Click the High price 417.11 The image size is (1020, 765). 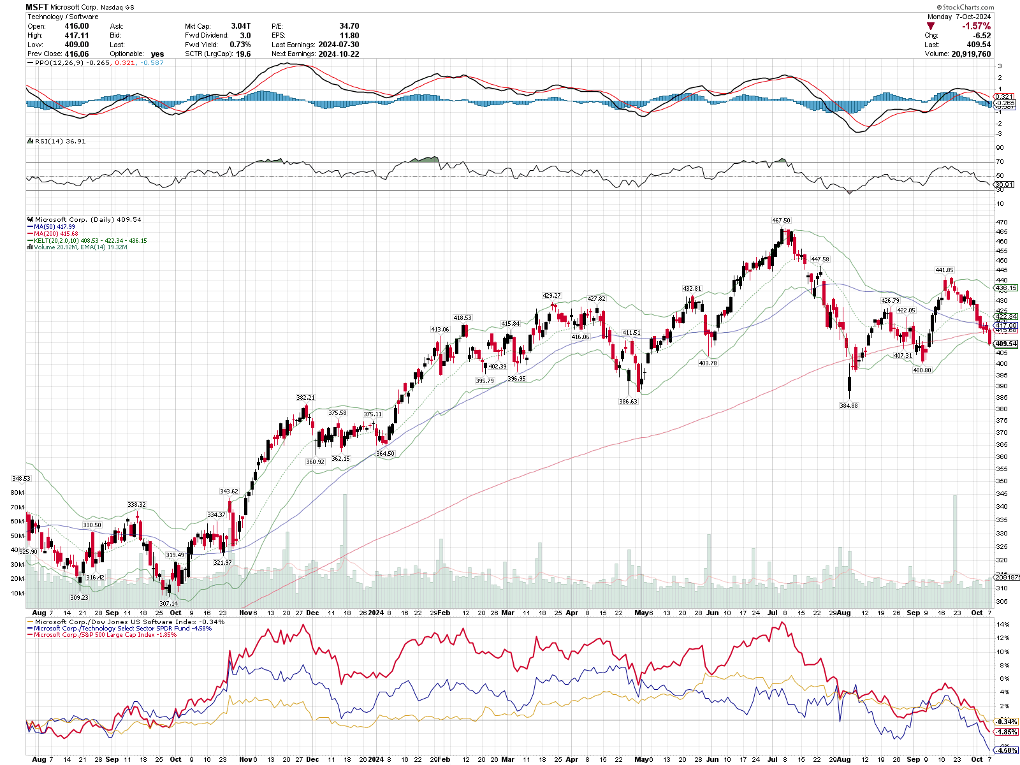77,36
